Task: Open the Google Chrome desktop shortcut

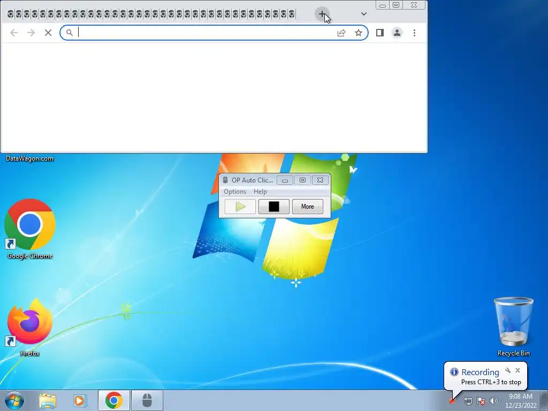Action: coord(30,229)
